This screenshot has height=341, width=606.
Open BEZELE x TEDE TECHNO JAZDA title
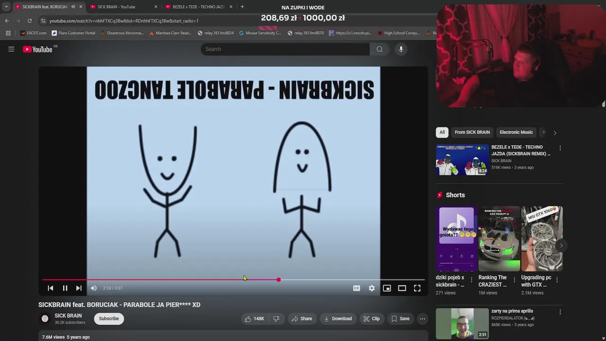pyautogui.click(x=521, y=151)
